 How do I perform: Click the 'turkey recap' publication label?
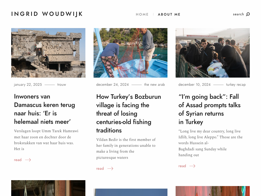point(236,85)
